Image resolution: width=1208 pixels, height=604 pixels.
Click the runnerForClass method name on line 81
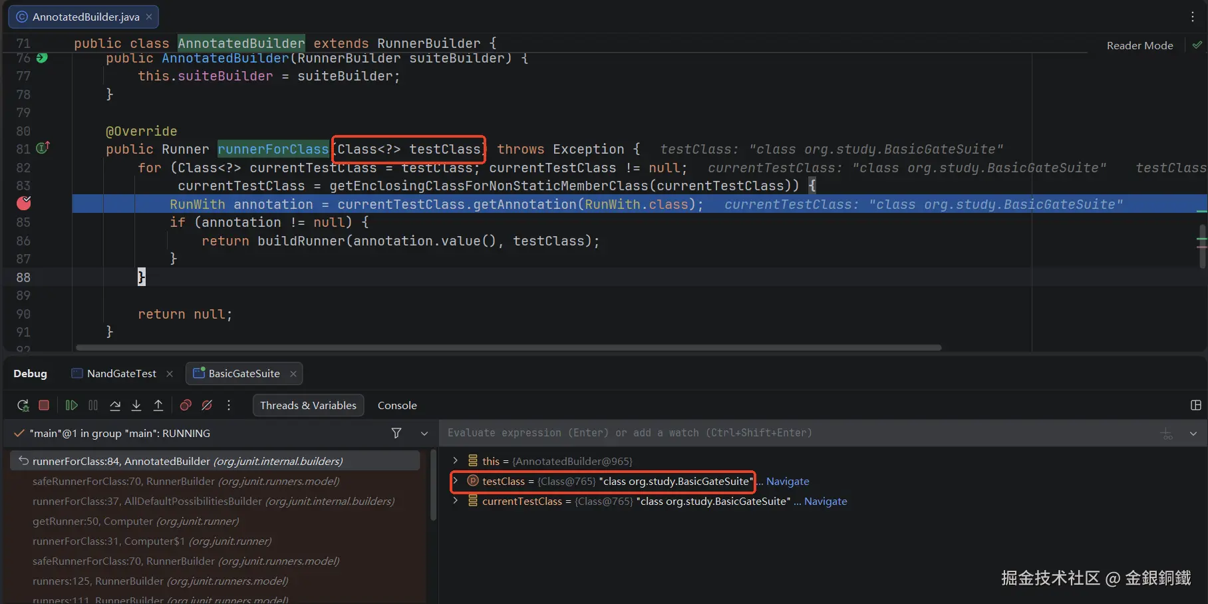coord(273,149)
